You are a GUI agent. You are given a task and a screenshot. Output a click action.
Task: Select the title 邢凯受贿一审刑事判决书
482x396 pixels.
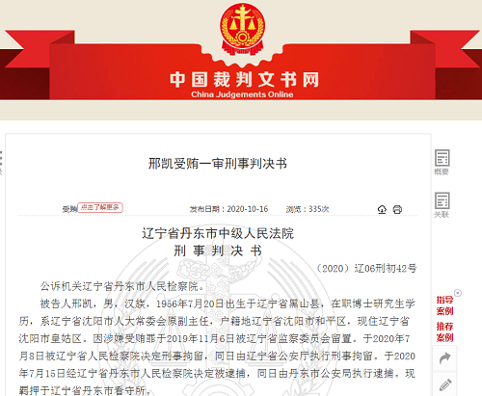[x=218, y=164]
